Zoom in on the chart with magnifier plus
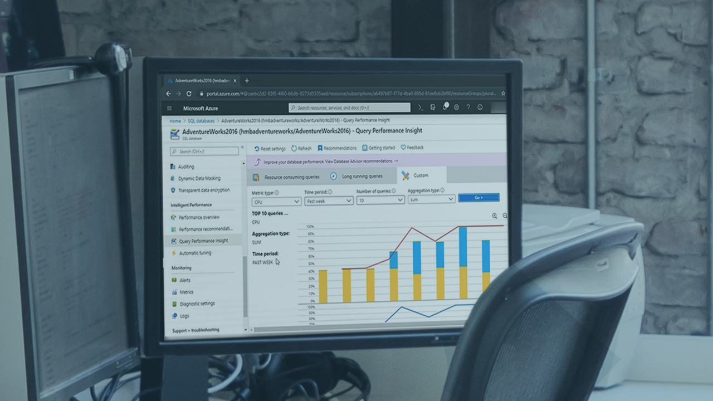This screenshot has height=401, width=713. [495, 216]
